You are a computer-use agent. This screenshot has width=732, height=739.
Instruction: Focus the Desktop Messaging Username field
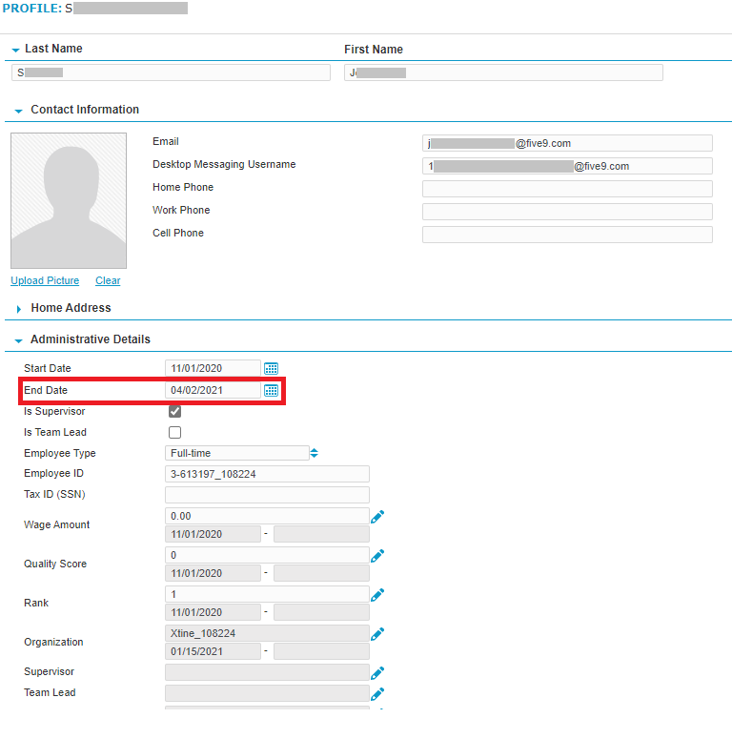(x=567, y=166)
